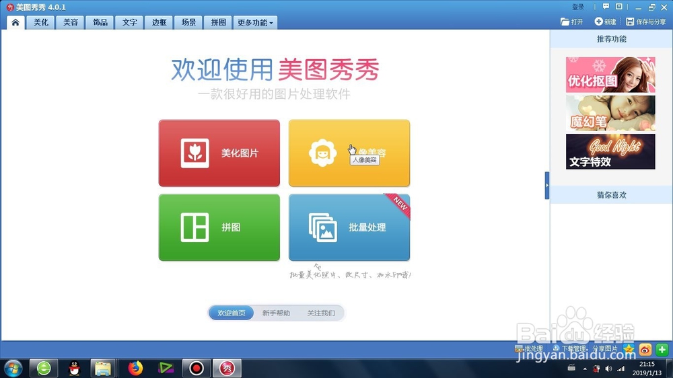Open the 场景 tab
The width and height of the screenshot is (673, 378).
188,22
